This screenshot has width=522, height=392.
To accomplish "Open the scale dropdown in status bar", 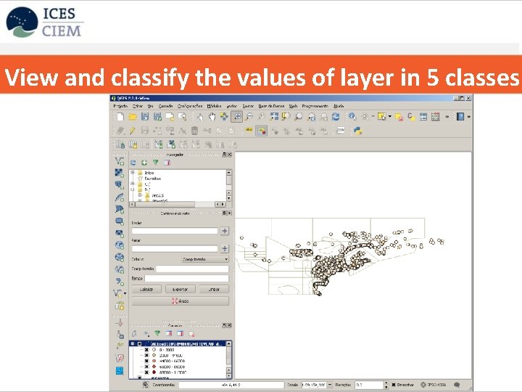I will coord(330,385).
